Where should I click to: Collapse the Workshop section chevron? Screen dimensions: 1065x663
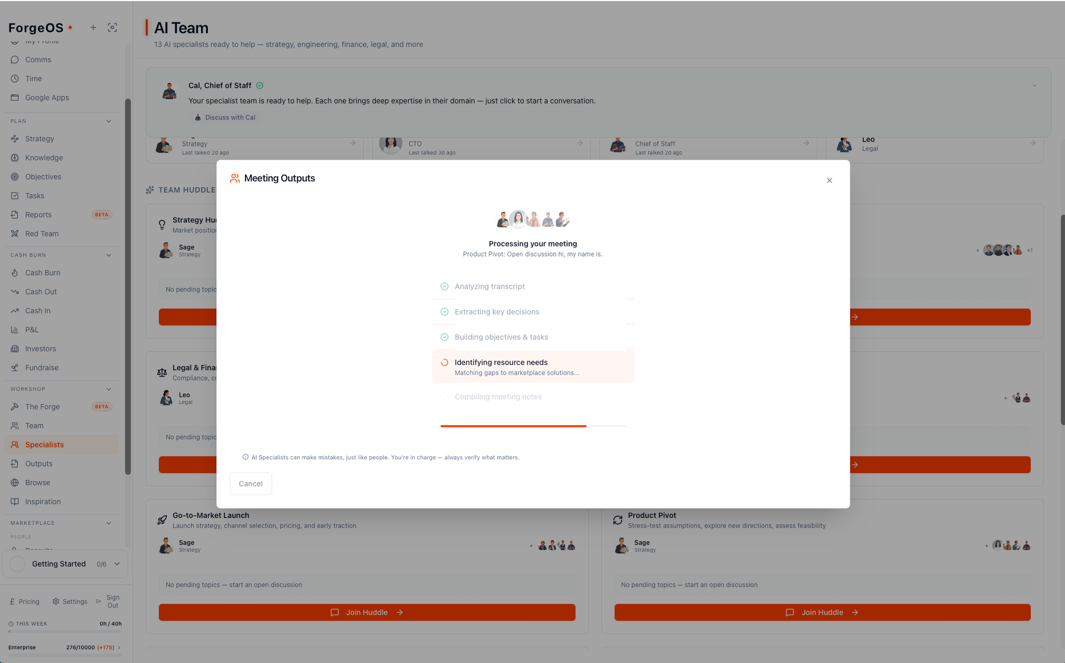[109, 389]
